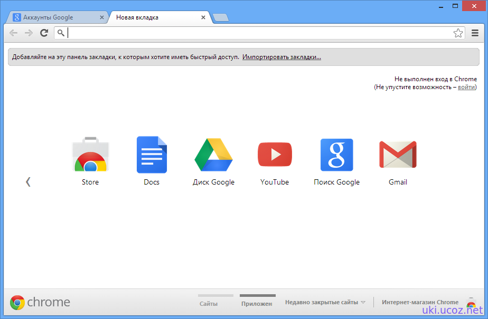Click the Импортировать закладки link
The image size is (488, 319).
tap(281, 57)
